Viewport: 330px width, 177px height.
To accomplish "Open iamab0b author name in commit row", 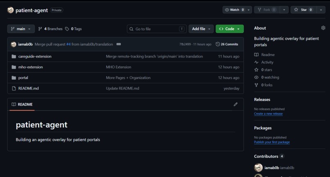I will [x=25, y=44].
